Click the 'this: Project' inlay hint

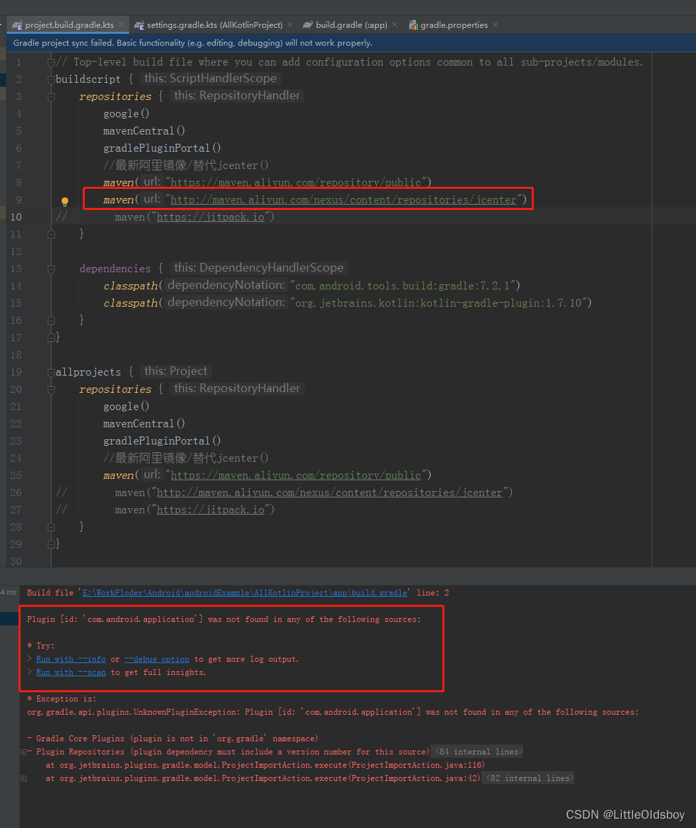(175, 371)
